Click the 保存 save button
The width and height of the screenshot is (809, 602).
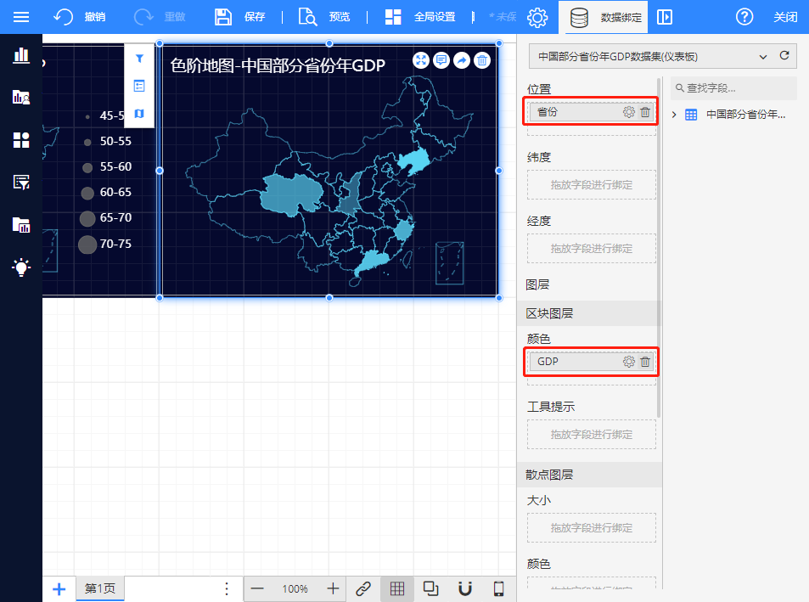[x=240, y=17]
